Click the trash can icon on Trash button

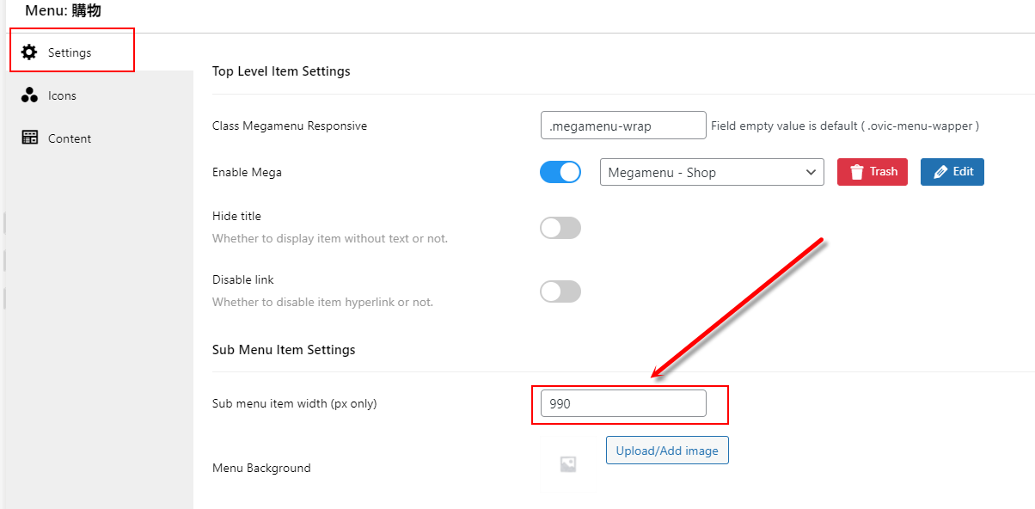[857, 172]
